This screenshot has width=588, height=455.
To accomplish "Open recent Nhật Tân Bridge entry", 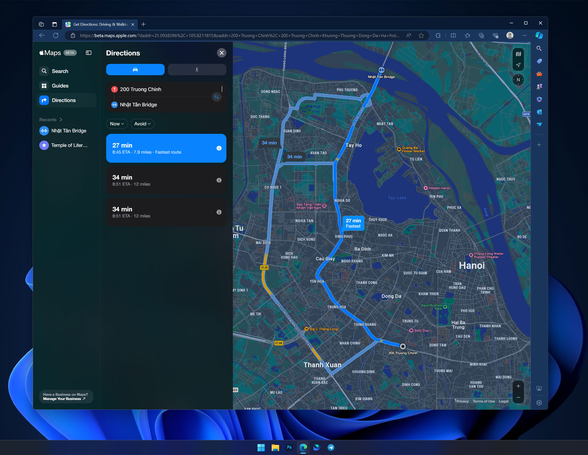I will tap(63, 131).
